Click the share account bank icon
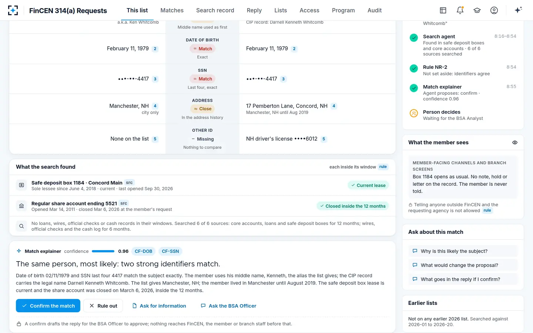 [x=21, y=206]
